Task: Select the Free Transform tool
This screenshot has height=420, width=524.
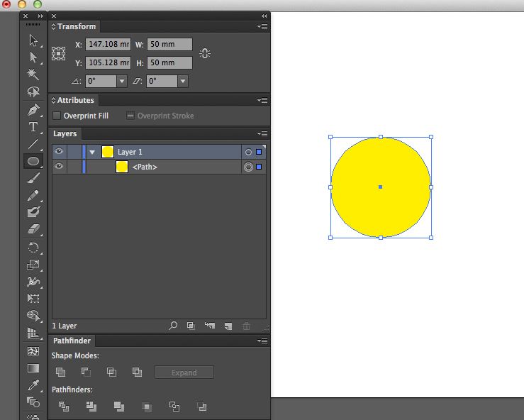Action: tap(33, 298)
